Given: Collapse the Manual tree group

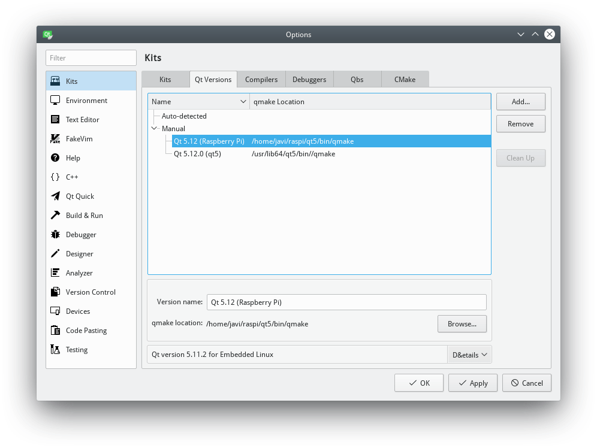Looking at the screenshot, I should pos(154,129).
